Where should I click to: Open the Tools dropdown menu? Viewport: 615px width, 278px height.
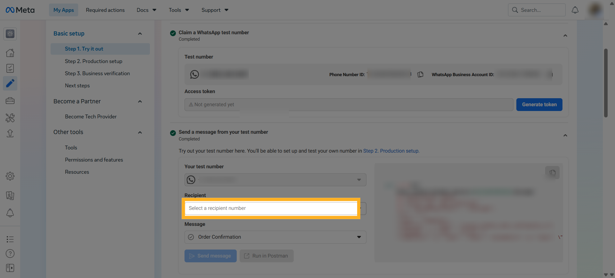179,10
